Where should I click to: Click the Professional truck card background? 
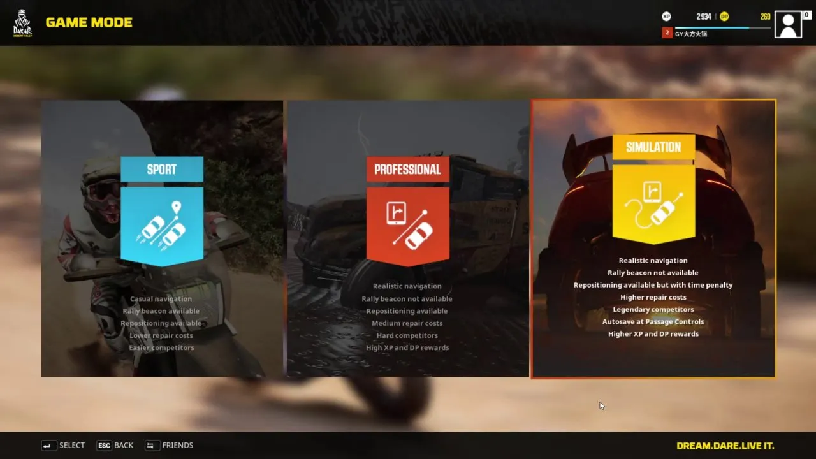[408, 238]
